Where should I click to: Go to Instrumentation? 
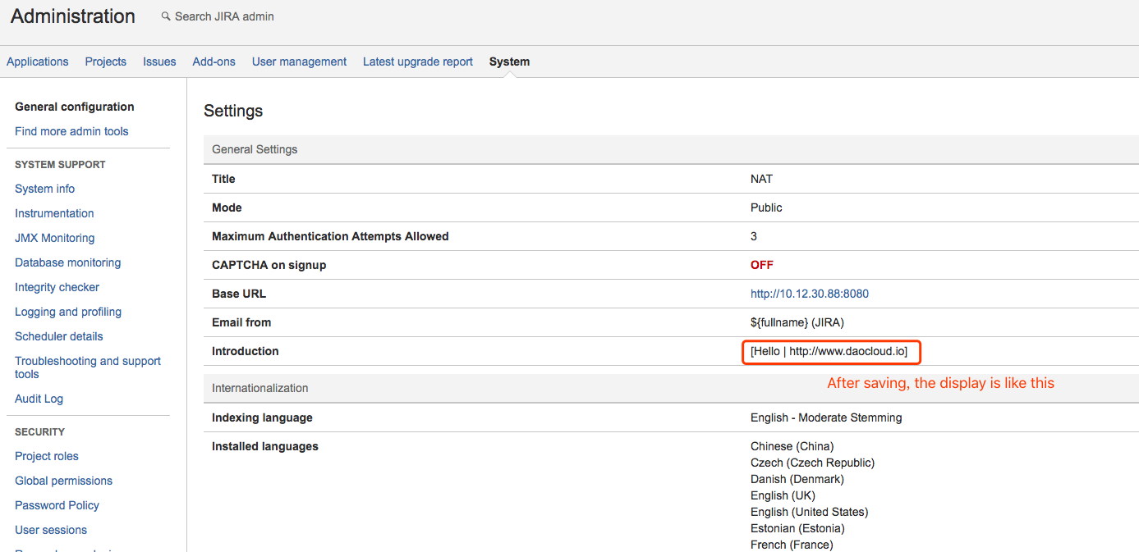54,213
